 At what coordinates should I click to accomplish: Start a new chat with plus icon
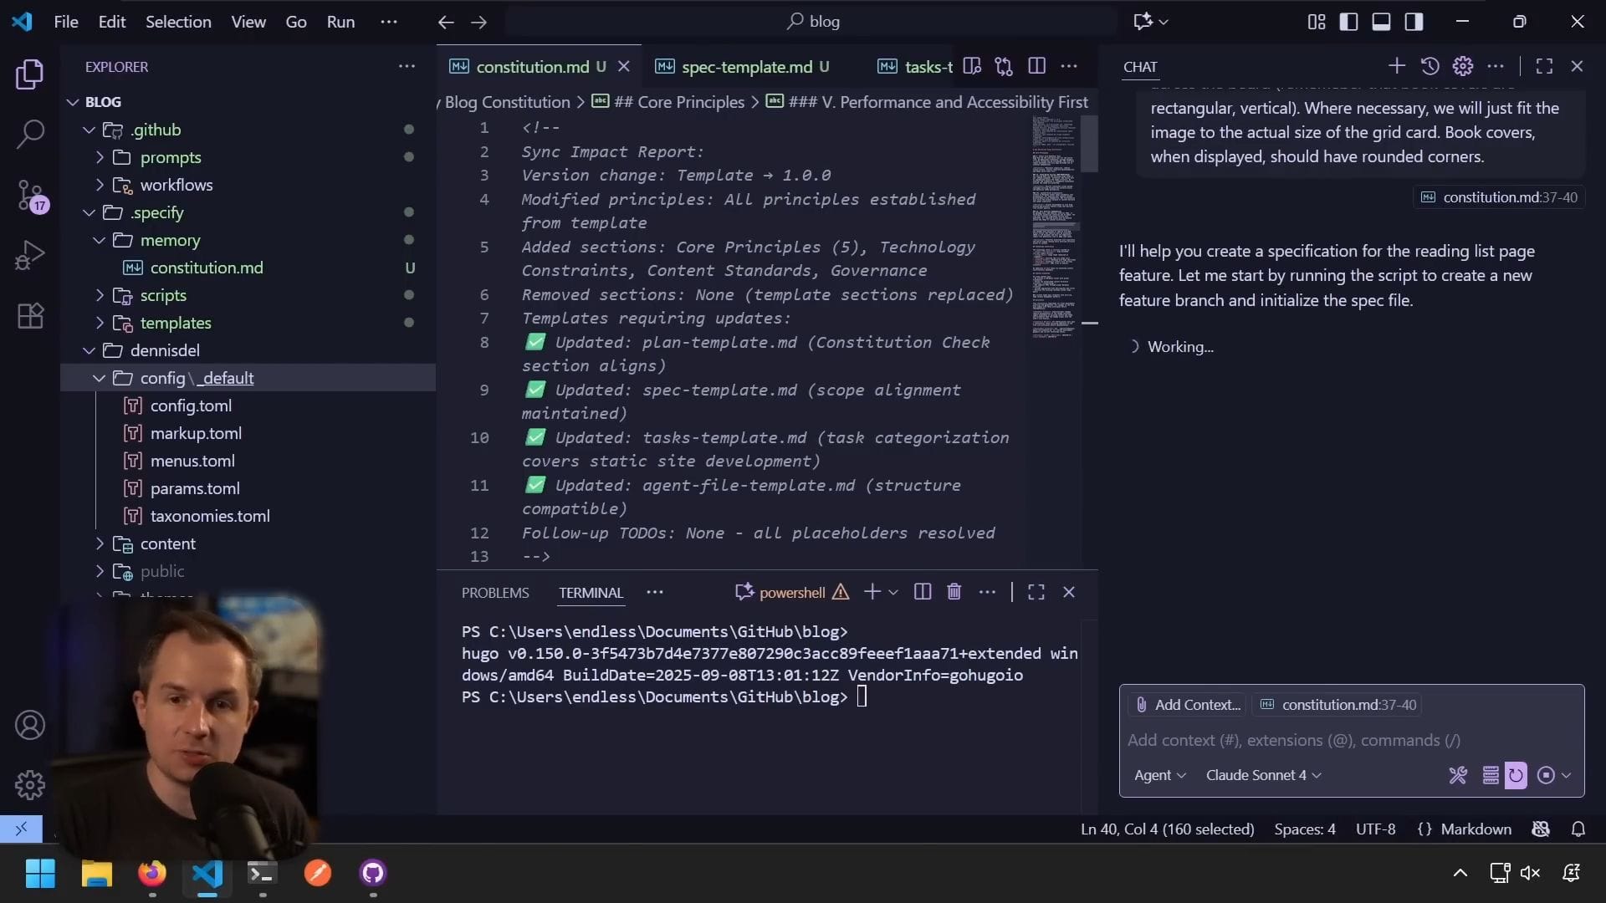[1396, 66]
